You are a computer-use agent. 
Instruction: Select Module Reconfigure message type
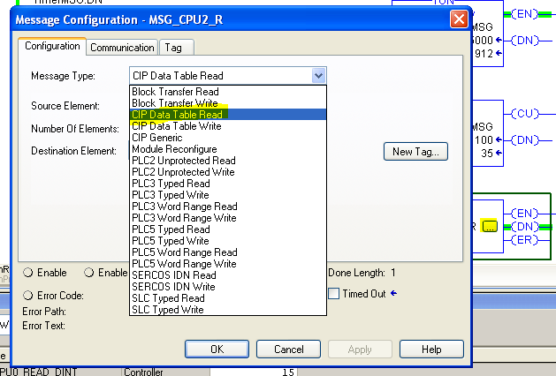(228, 149)
